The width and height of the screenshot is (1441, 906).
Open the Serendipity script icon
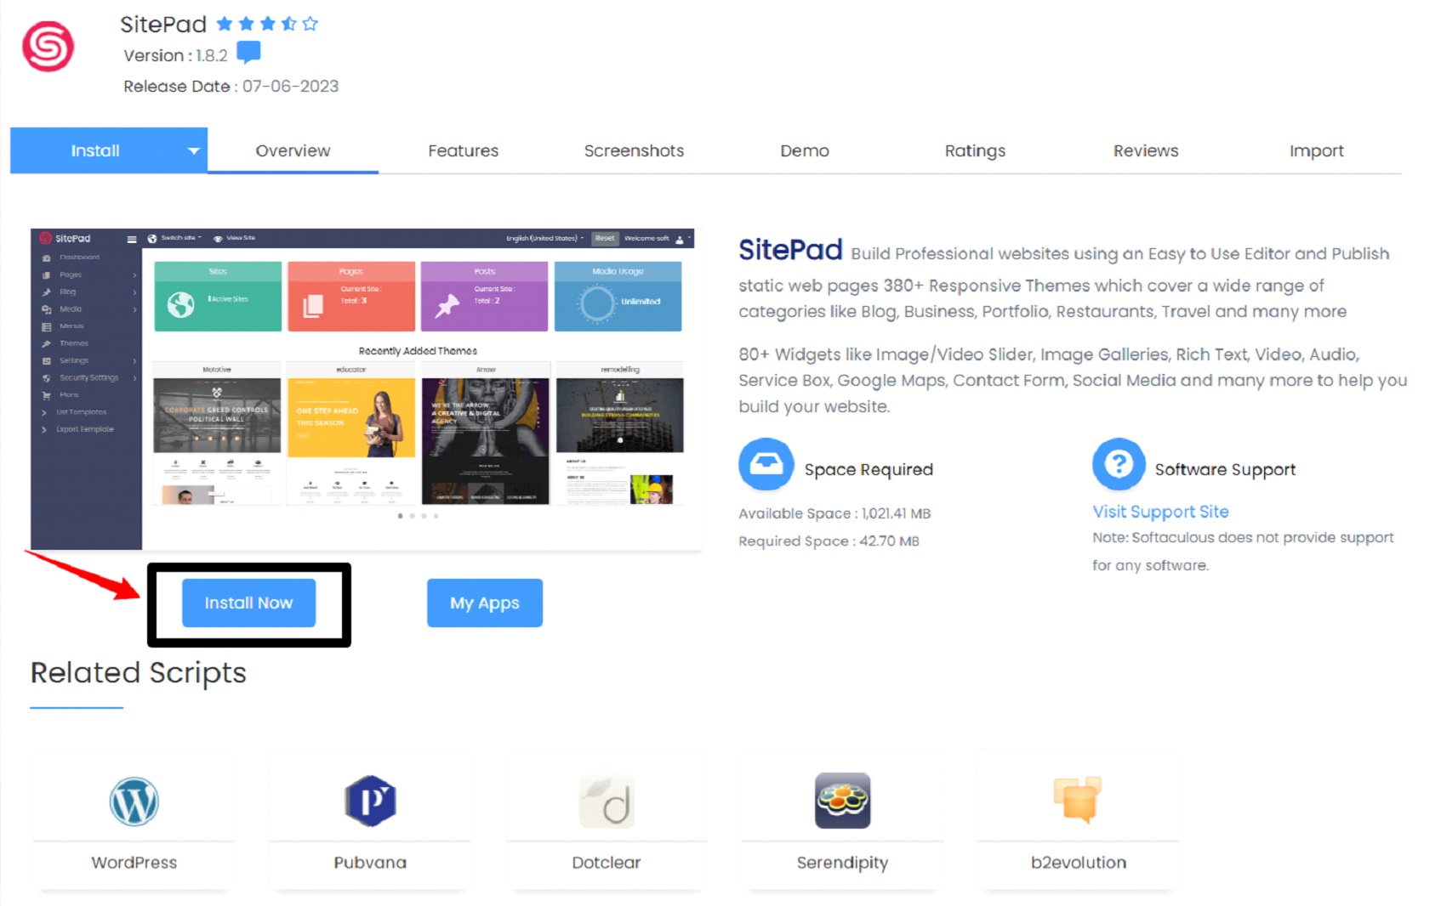842,801
